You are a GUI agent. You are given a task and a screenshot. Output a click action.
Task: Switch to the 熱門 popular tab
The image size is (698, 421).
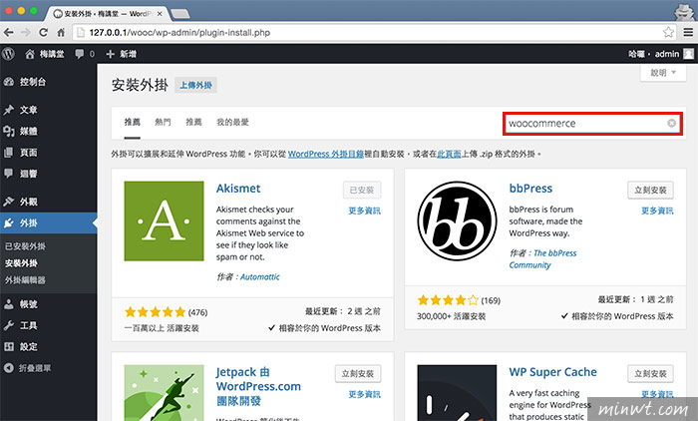click(x=163, y=122)
